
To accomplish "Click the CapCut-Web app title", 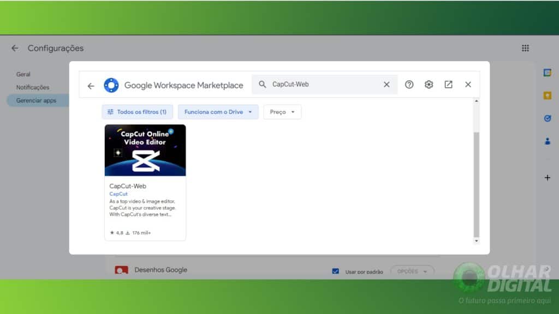I will pos(128,186).
